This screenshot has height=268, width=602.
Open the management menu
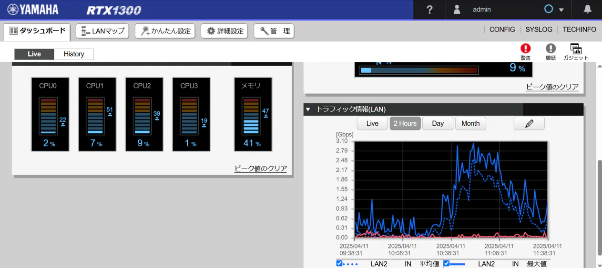[274, 31]
